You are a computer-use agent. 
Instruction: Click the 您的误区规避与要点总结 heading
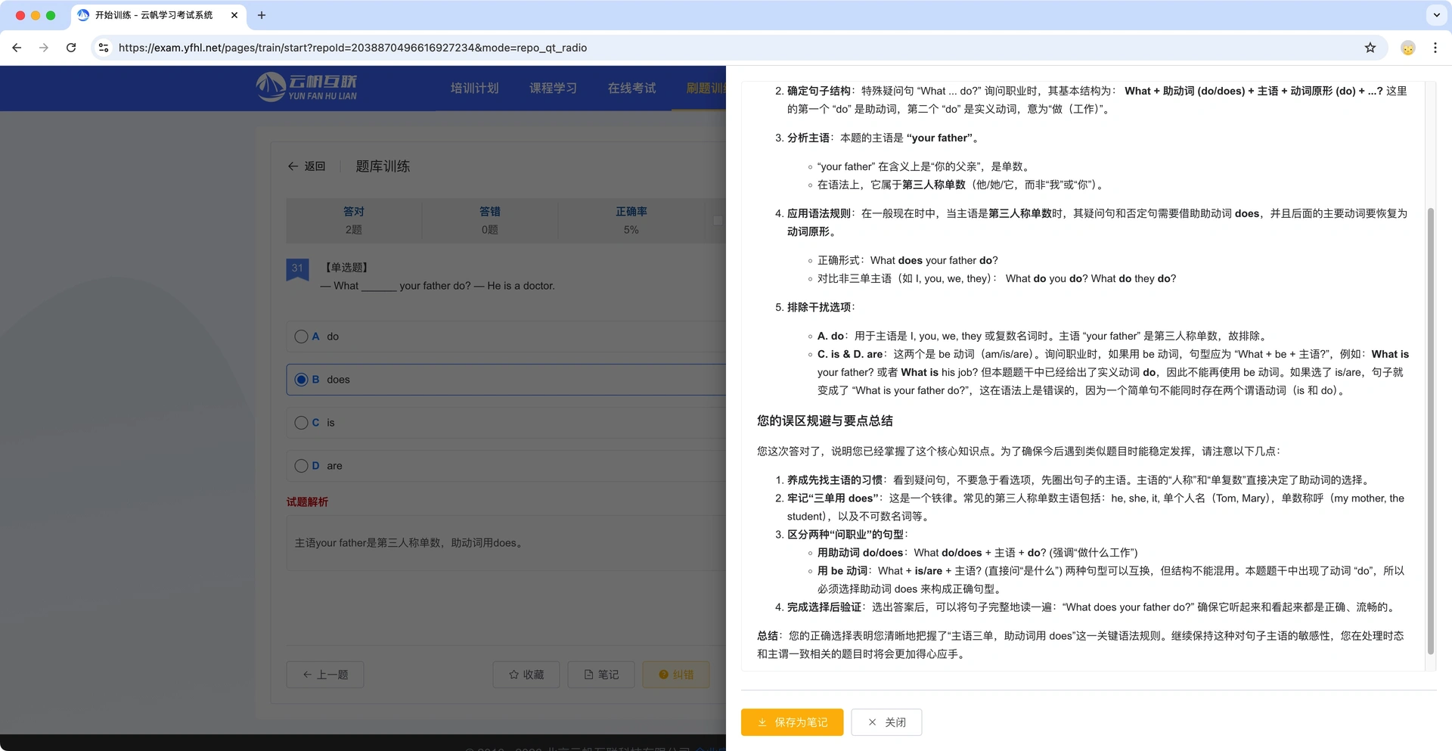[x=825, y=421]
